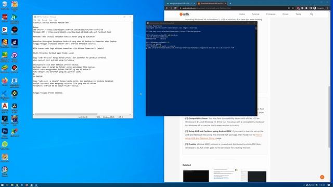Open the Home menu on androidmtk

click(241, 14)
